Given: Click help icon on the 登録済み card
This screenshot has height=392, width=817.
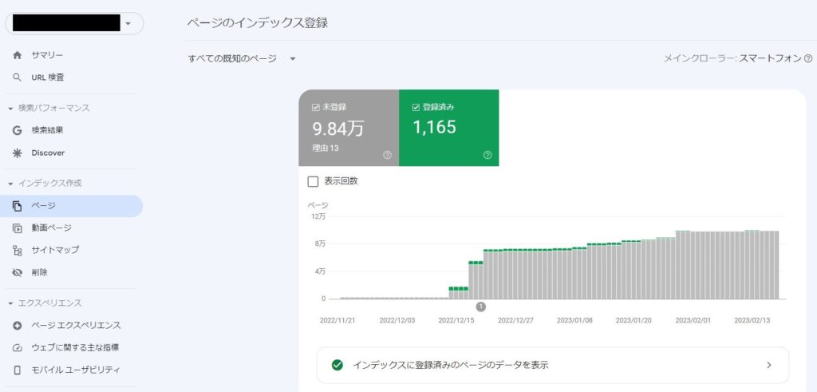Looking at the screenshot, I should click(x=487, y=155).
